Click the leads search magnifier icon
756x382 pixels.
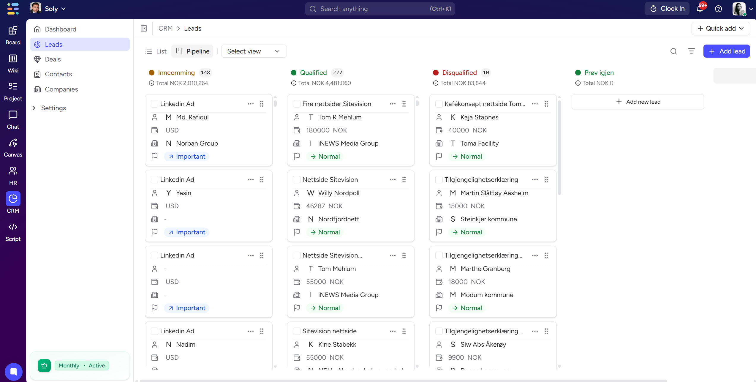click(673, 51)
